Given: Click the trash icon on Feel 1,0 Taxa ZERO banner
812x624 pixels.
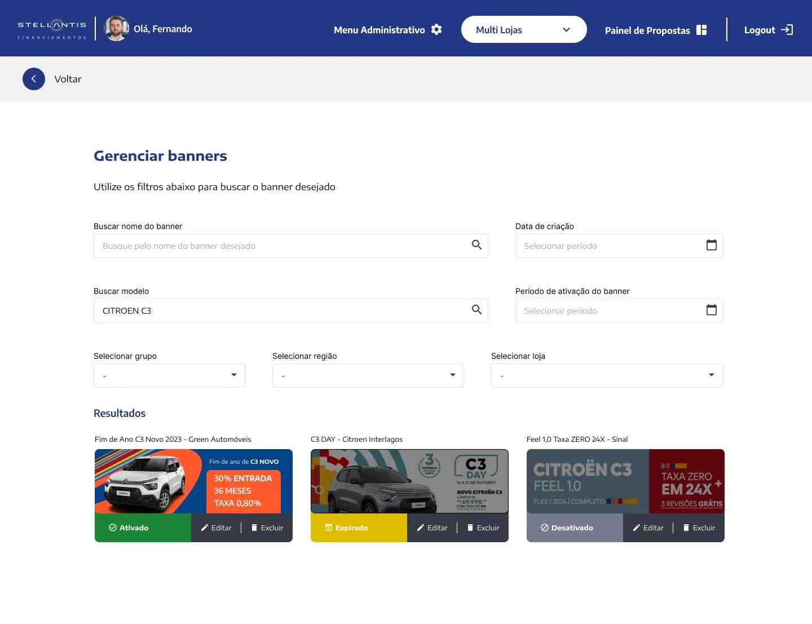Looking at the screenshot, I should [686, 528].
